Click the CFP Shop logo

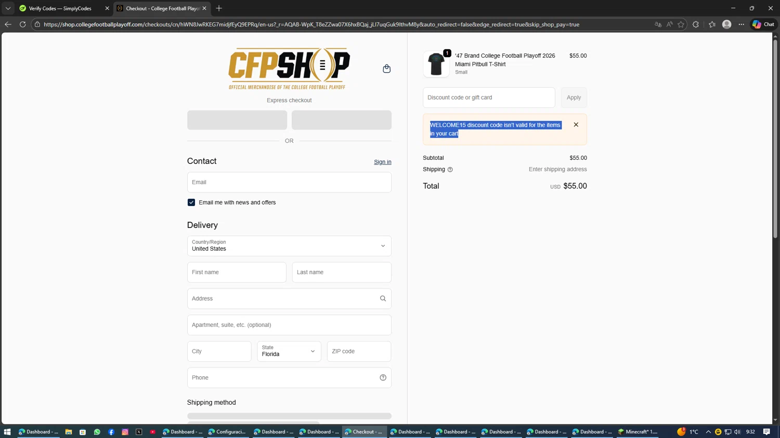coord(289,69)
